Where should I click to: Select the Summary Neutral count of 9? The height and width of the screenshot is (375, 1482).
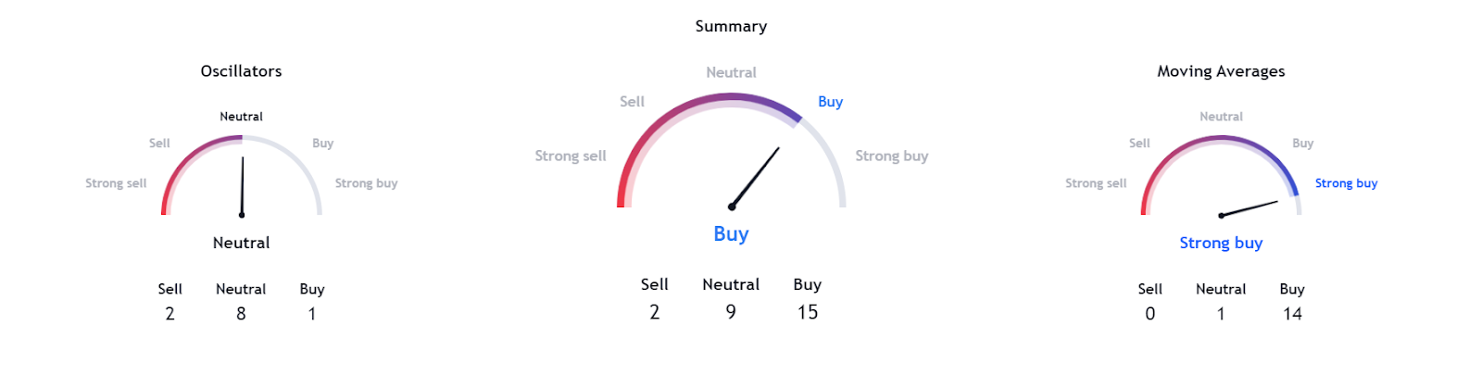tap(731, 312)
